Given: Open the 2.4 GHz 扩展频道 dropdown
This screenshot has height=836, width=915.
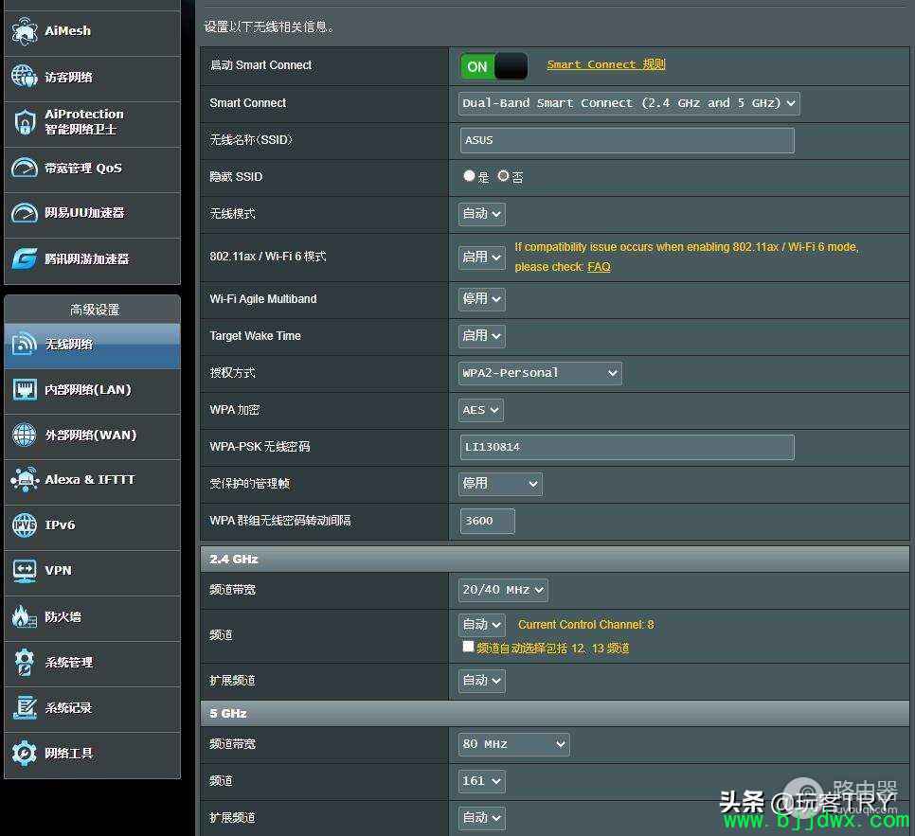Looking at the screenshot, I should click(x=481, y=681).
